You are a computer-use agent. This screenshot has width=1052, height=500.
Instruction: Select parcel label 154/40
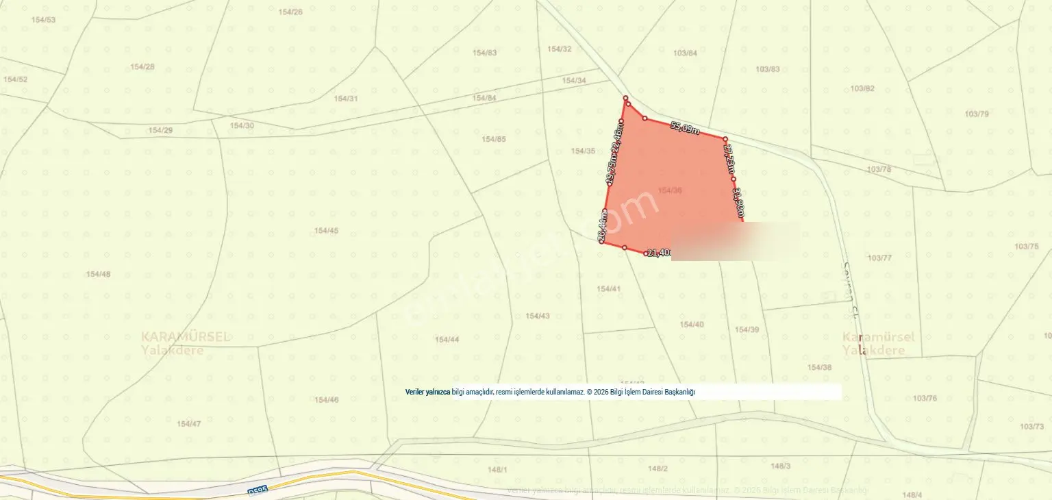click(692, 324)
